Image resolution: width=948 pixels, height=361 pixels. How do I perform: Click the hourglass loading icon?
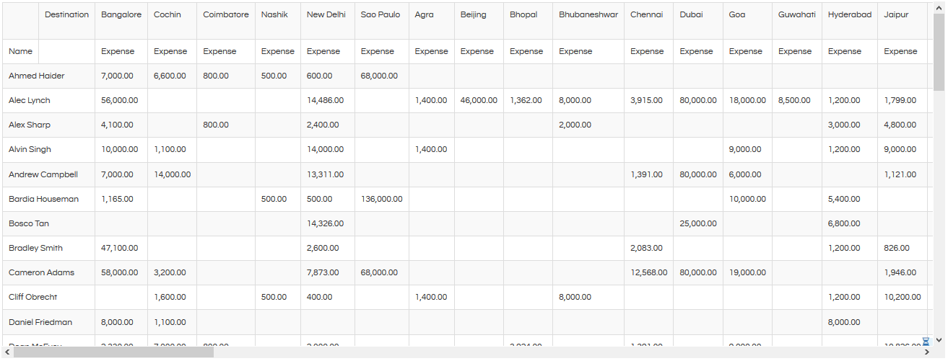(926, 341)
